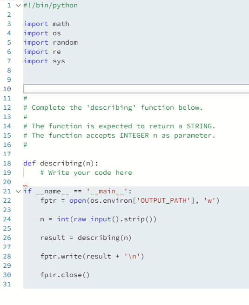Click the 'import re' line

point(42,52)
